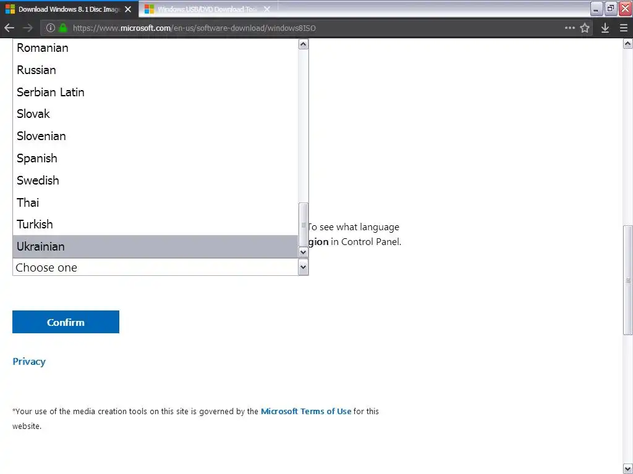Close the Download Windows 8.1 Disc Image tab
The height and width of the screenshot is (474, 633).
(128, 9)
